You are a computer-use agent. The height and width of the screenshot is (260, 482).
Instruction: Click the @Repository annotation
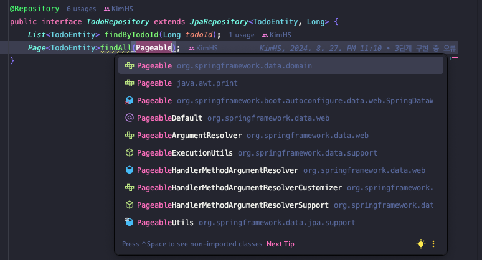tap(35, 9)
